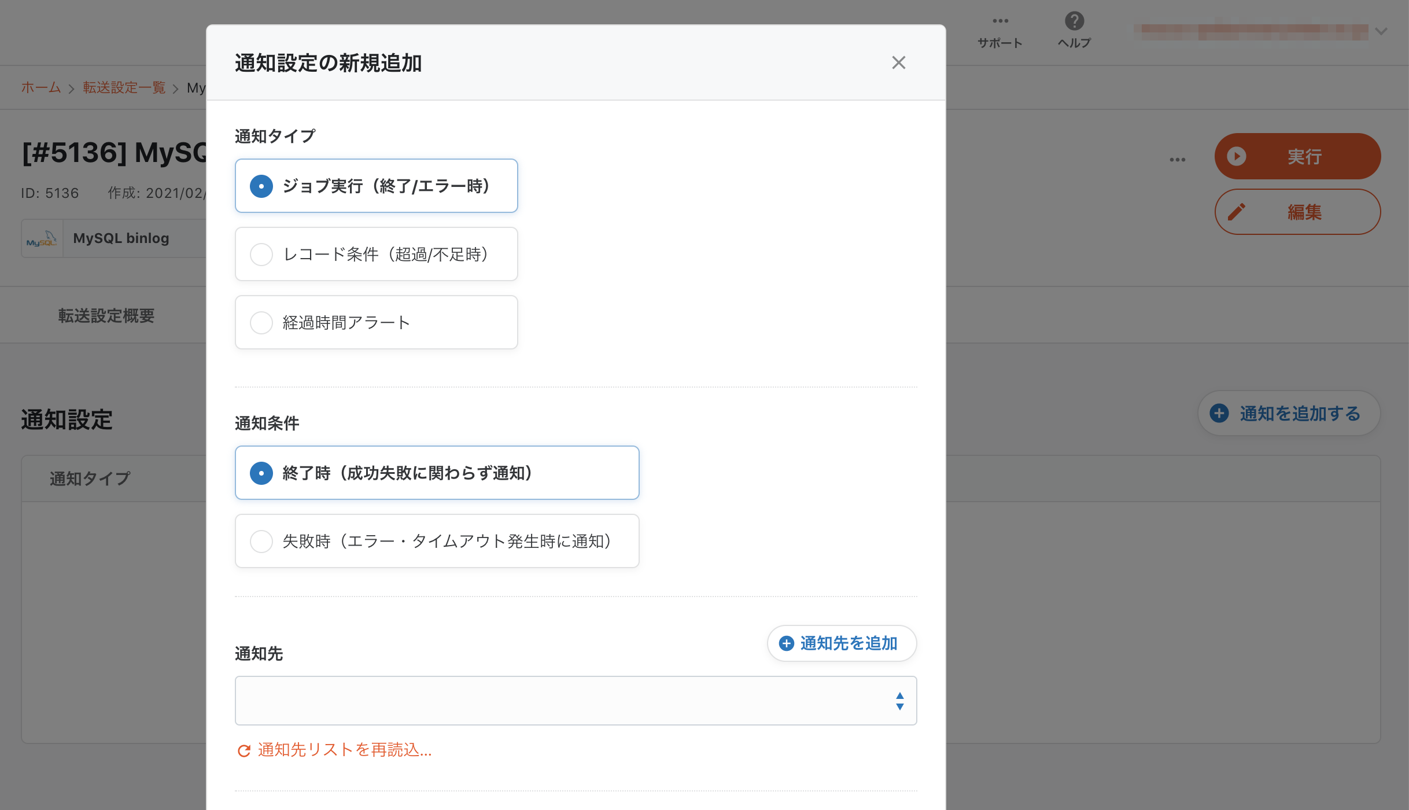This screenshot has height=810, width=1409.
Task: Click the MySQL binlog label
Action: [121, 238]
